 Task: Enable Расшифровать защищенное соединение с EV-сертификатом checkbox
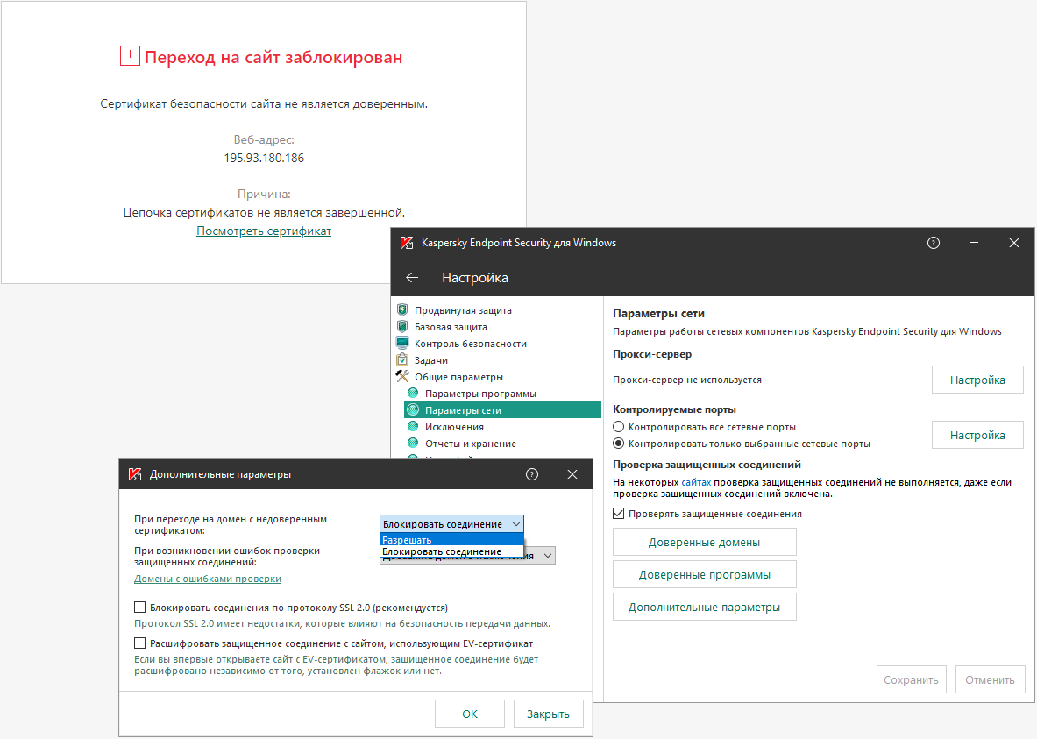[x=139, y=643]
